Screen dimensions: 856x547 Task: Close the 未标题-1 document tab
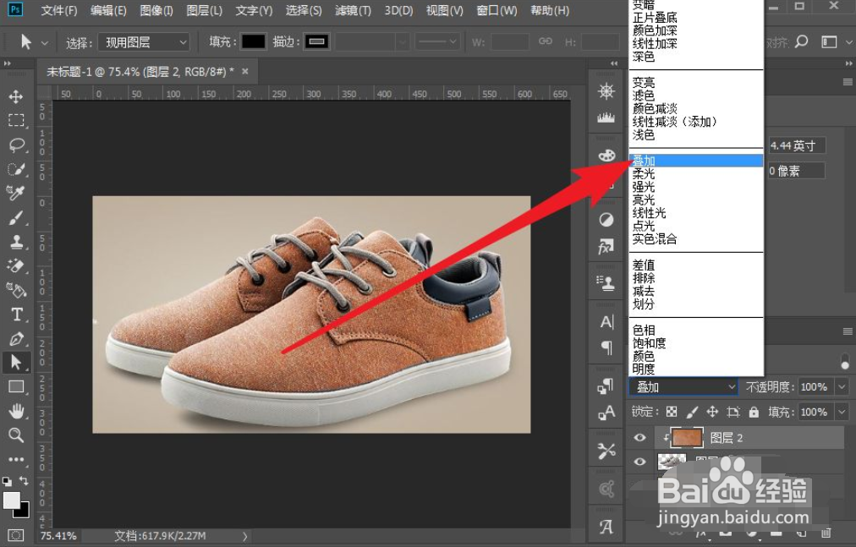tap(245, 71)
